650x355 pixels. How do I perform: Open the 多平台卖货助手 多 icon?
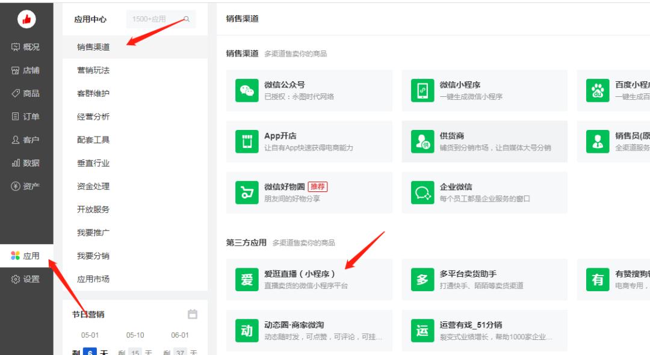click(422, 279)
